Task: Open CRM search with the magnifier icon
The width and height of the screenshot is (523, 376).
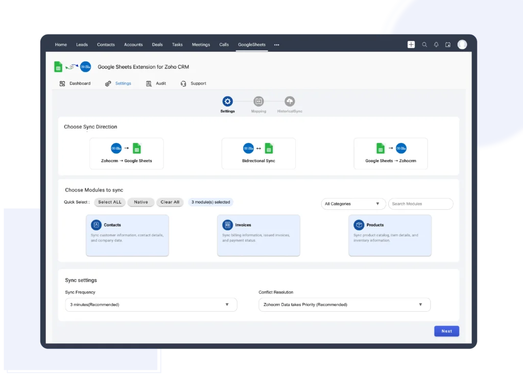Action: pos(424,44)
